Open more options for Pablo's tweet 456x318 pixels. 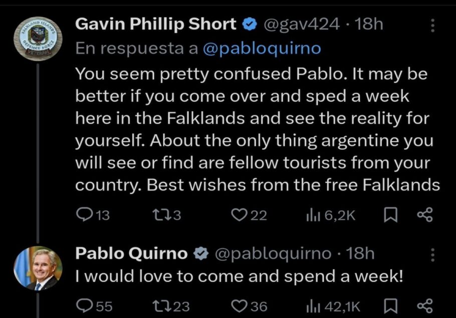(433, 255)
